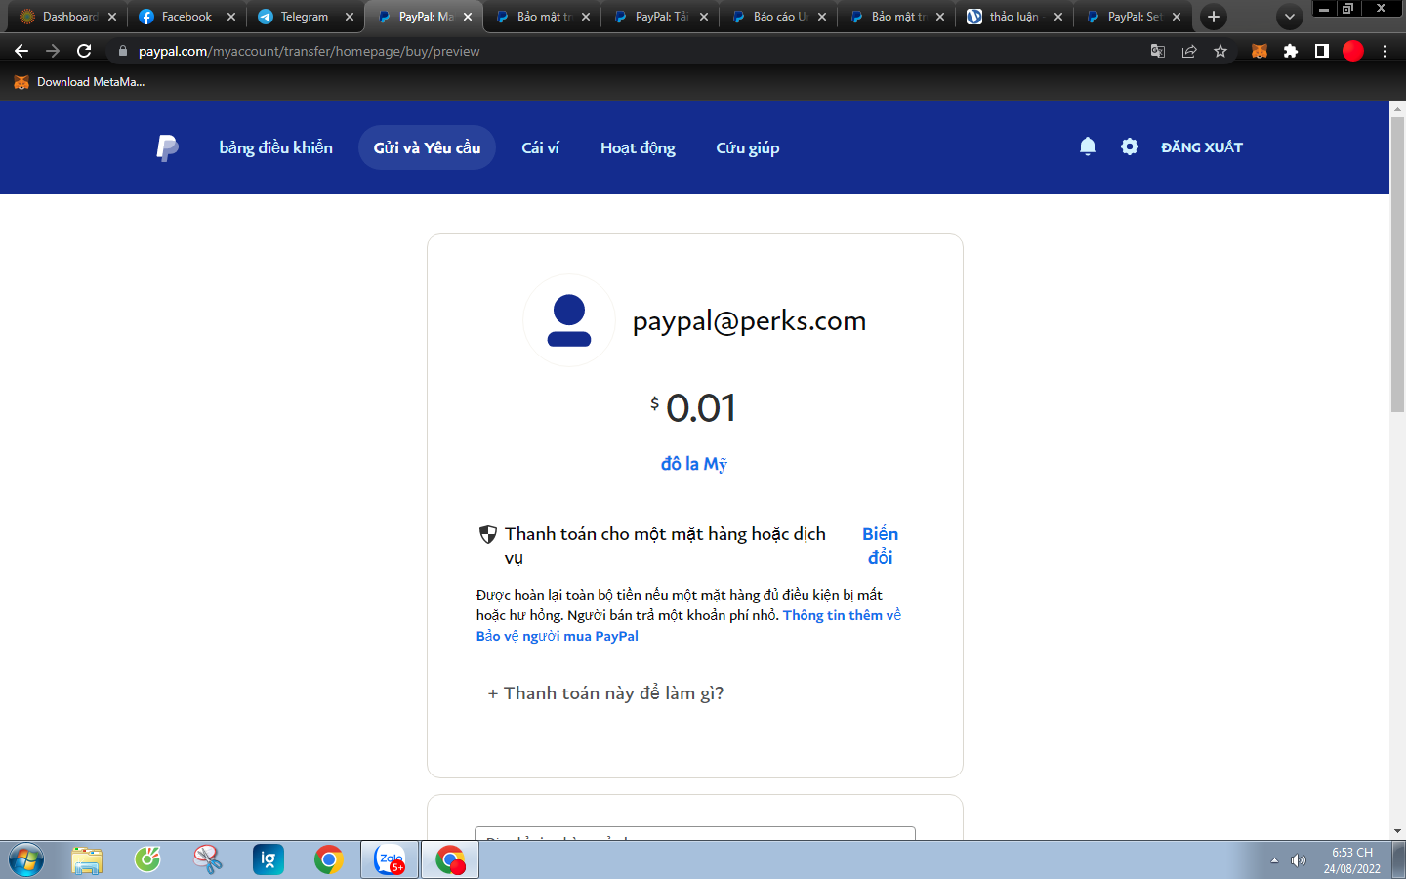Click the buyer protection shield icon
This screenshot has height=879, width=1406.
(x=488, y=534)
